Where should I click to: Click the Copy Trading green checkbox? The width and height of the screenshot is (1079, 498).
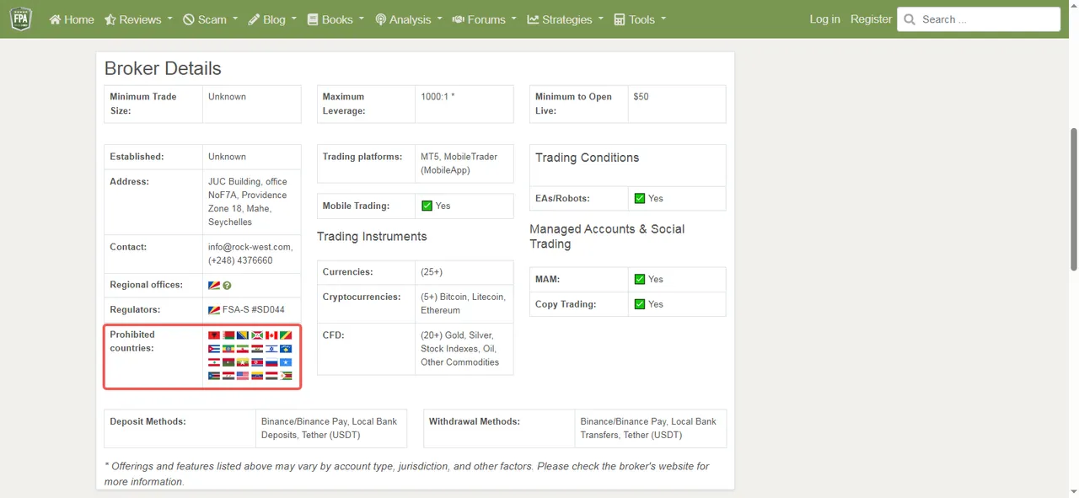click(x=640, y=304)
